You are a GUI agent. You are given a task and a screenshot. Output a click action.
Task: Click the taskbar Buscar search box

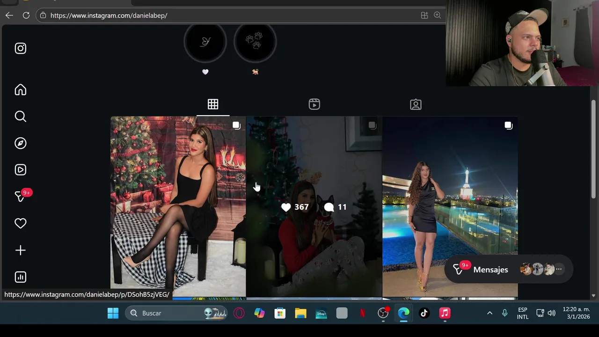177,313
